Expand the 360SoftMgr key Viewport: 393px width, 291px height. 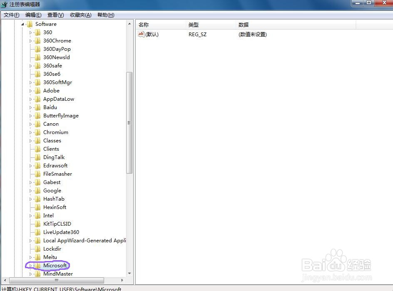[x=30, y=82]
